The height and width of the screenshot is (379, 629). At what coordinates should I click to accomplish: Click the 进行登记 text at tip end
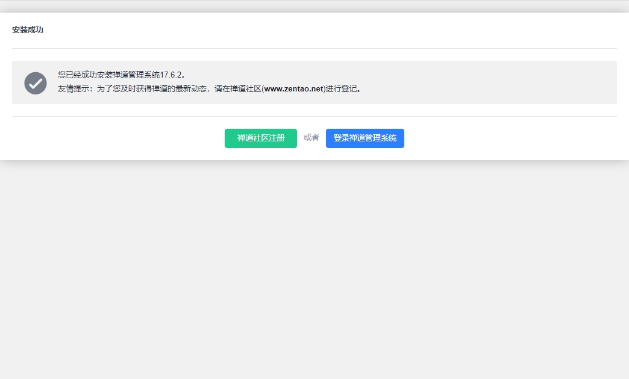pyautogui.click(x=342, y=89)
